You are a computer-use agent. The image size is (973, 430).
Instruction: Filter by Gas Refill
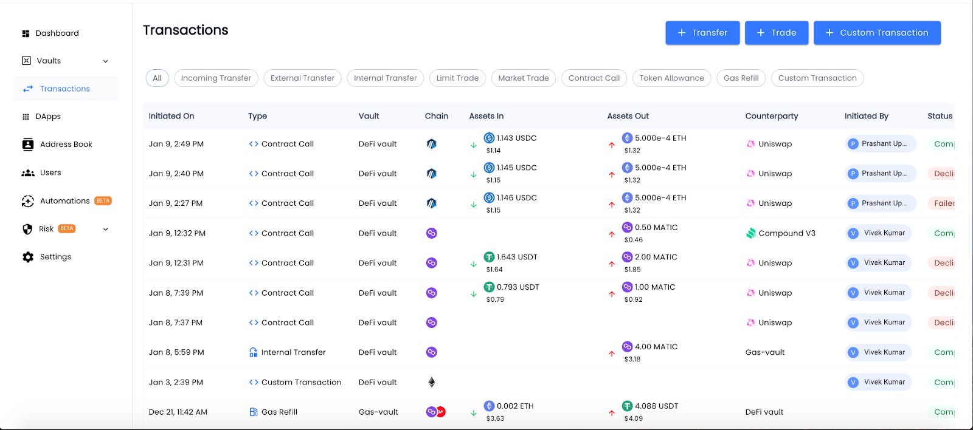pyautogui.click(x=741, y=78)
